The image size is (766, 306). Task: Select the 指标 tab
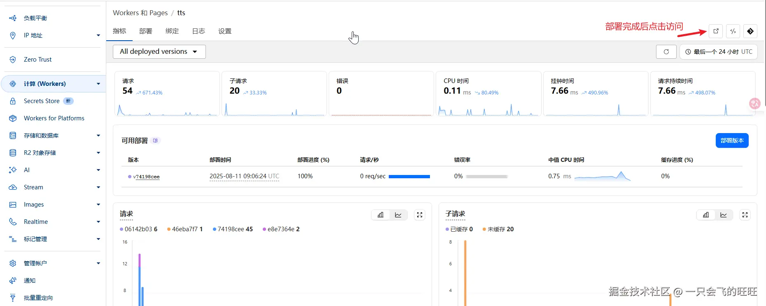pos(119,31)
